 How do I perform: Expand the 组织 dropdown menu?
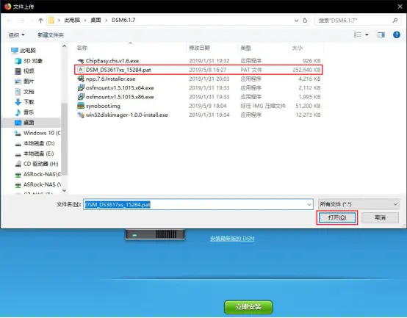(x=17, y=35)
